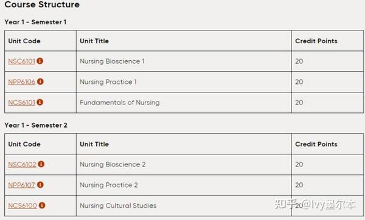Click the Fundamentals of Nursing title cell
365x220 pixels.
(x=184, y=103)
